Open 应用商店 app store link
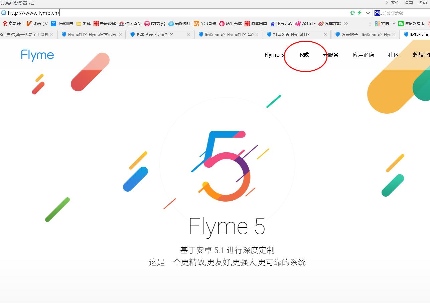 [364, 55]
